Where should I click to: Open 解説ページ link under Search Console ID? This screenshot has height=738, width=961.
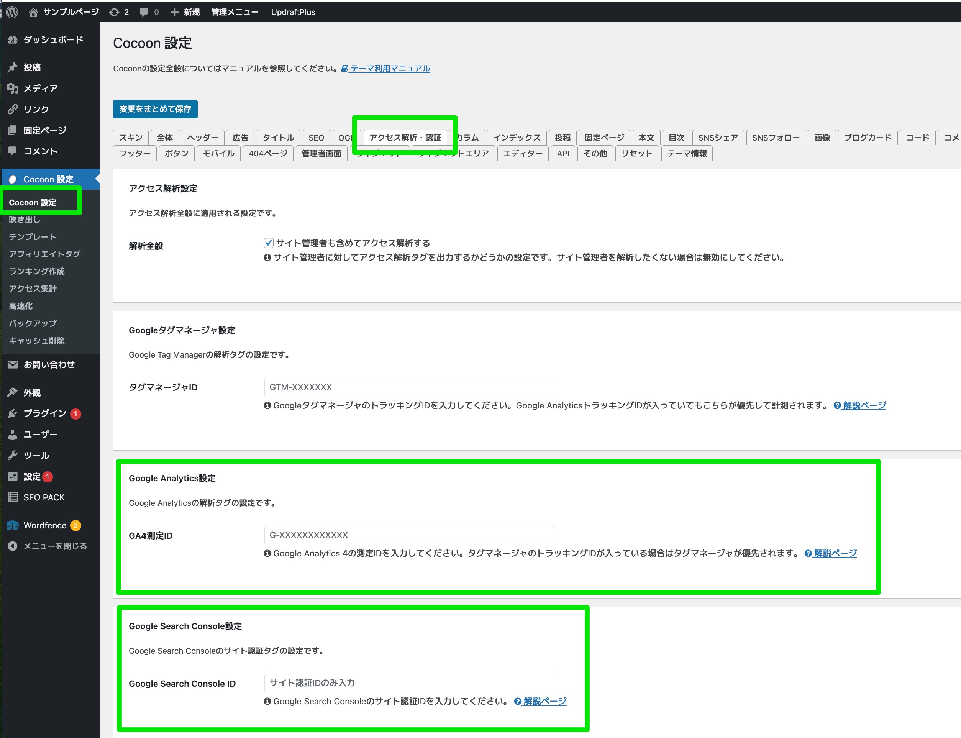pos(544,702)
